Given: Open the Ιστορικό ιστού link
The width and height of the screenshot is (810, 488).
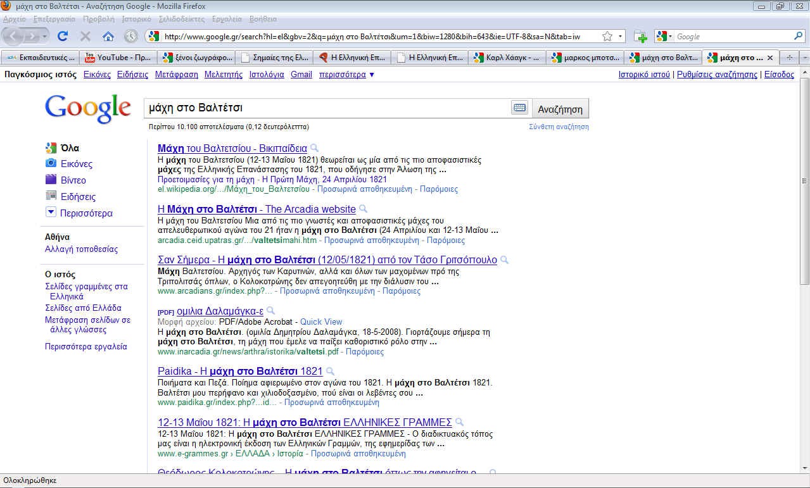Looking at the screenshot, I should [644, 75].
